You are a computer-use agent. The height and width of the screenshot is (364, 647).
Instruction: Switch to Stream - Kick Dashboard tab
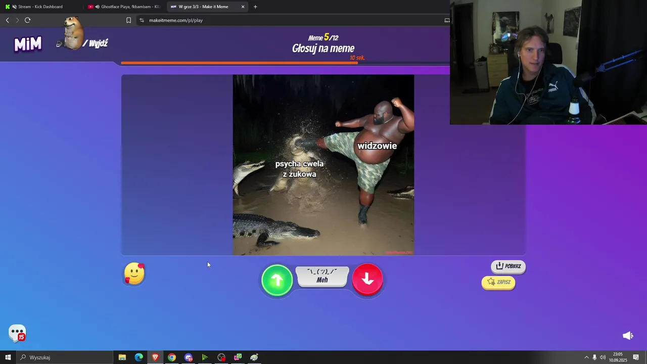[40, 7]
